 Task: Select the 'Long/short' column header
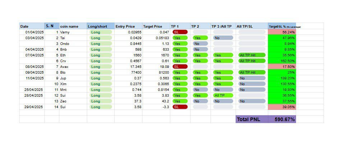[x=101, y=26]
